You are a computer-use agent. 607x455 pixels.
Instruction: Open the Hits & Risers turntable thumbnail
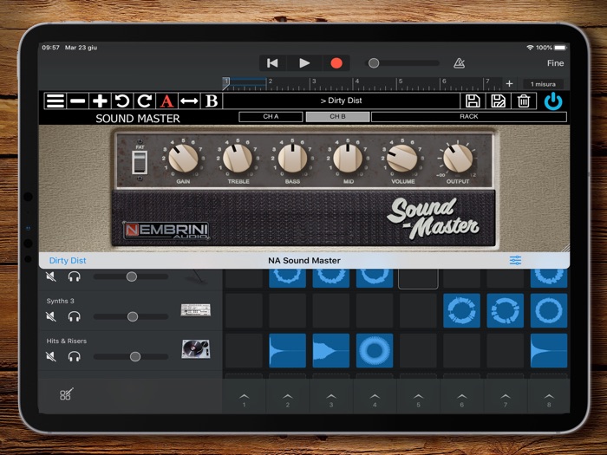point(196,348)
